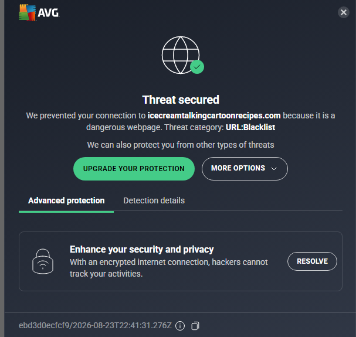Click the globe with checkmark icon
This screenshot has height=337, width=356.
click(182, 55)
